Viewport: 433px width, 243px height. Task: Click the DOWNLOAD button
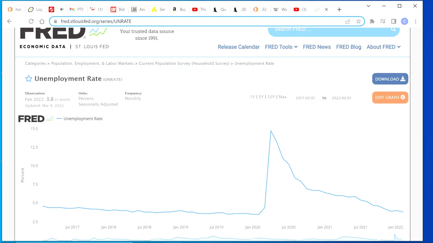[x=390, y=79]
